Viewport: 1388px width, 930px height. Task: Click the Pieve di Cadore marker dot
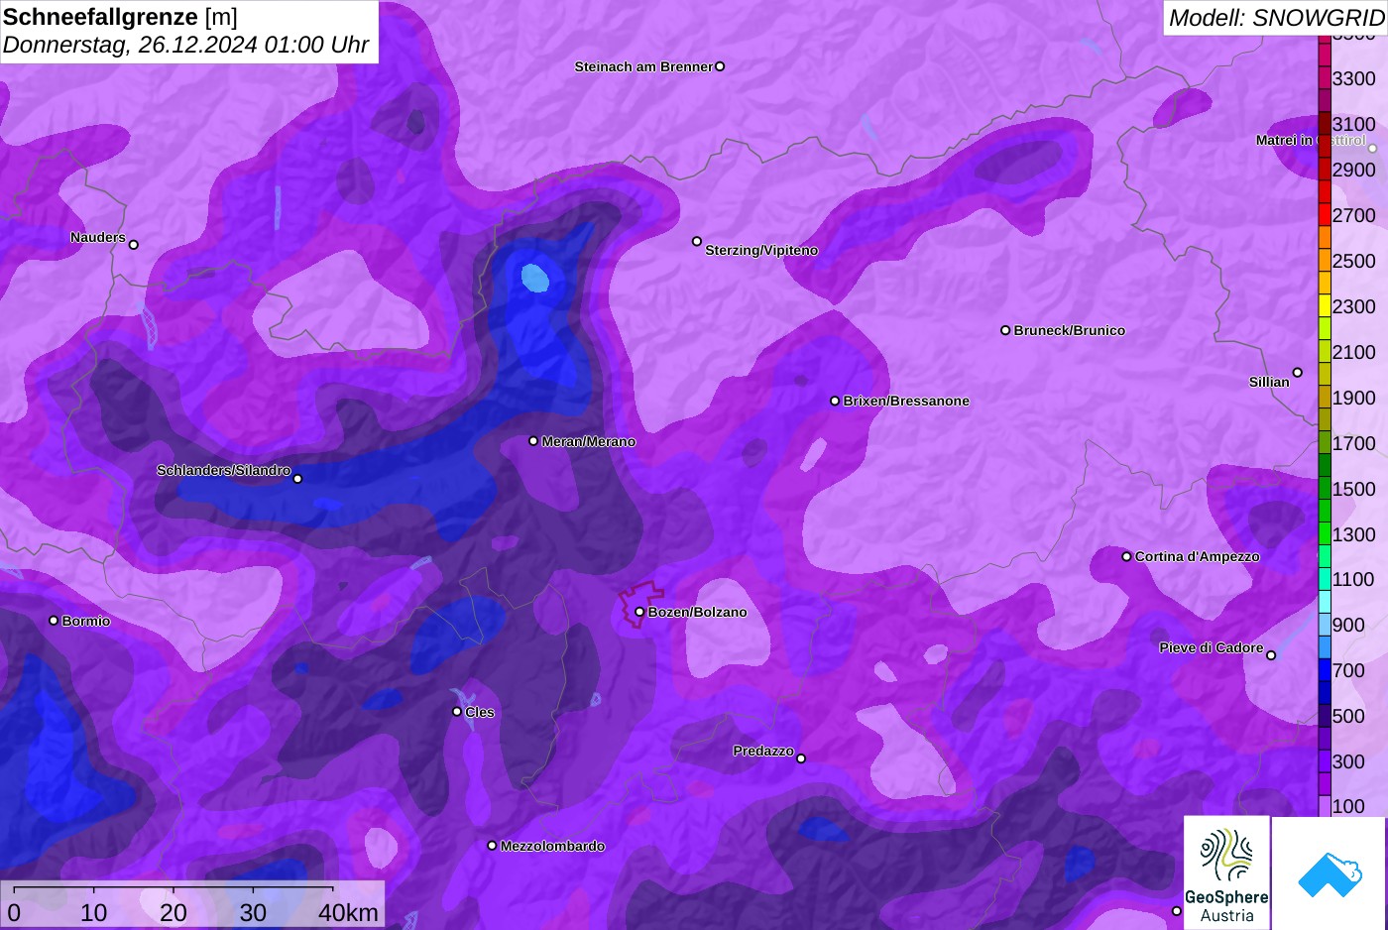(1271, 655)
